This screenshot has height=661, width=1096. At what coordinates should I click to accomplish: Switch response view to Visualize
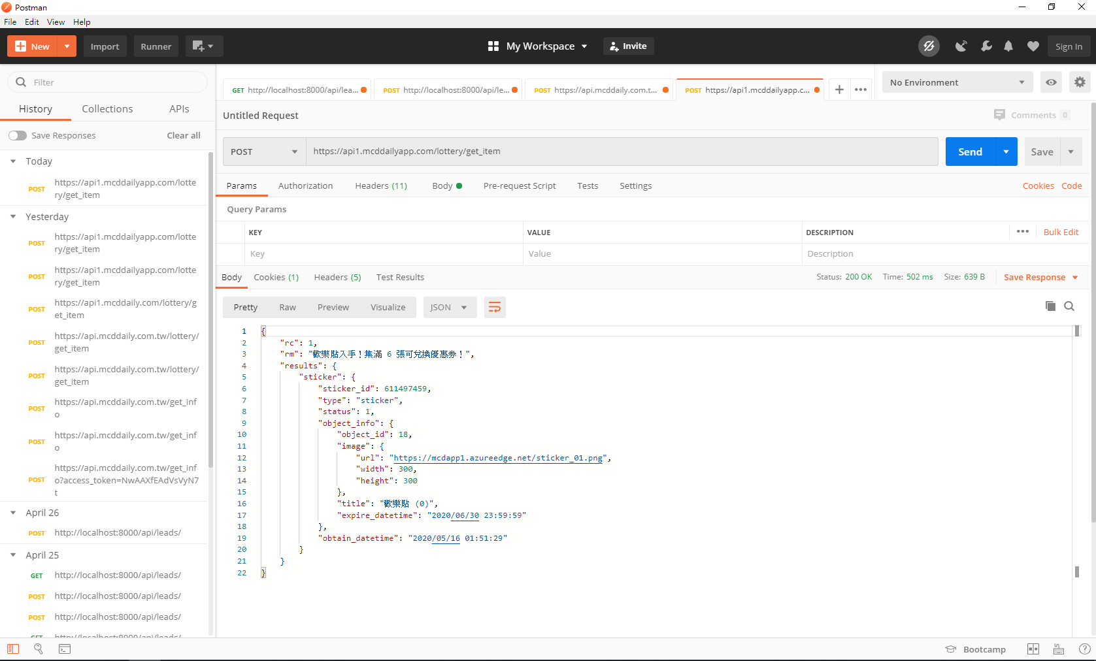388,307
